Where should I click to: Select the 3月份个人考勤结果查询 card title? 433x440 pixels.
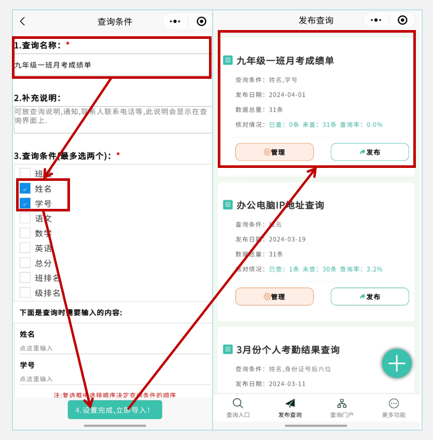(x=288, y=350)
